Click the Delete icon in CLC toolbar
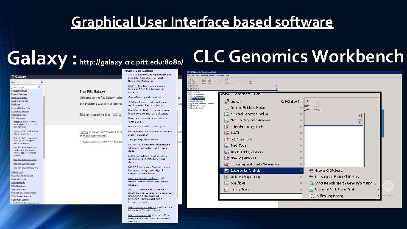The width and height of the screenshot is (407, 229). (x=317, y=106)
